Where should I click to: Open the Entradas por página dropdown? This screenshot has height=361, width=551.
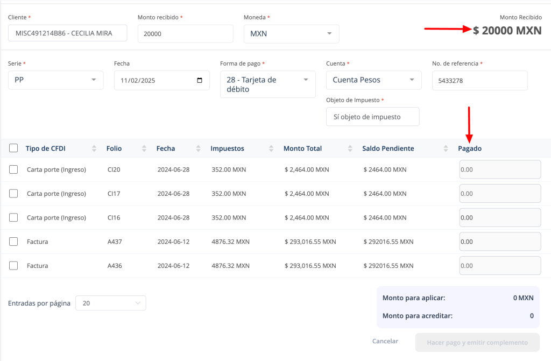coord(111,303)
